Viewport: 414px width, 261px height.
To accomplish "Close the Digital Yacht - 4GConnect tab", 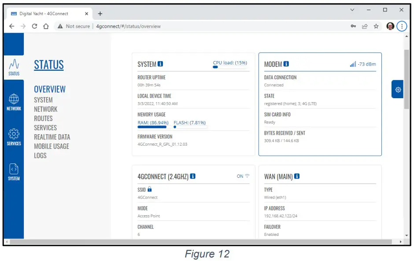I will pos(87,14).
